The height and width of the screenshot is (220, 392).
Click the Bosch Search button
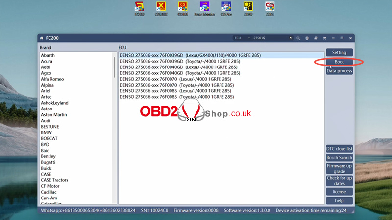click(339, 157)
